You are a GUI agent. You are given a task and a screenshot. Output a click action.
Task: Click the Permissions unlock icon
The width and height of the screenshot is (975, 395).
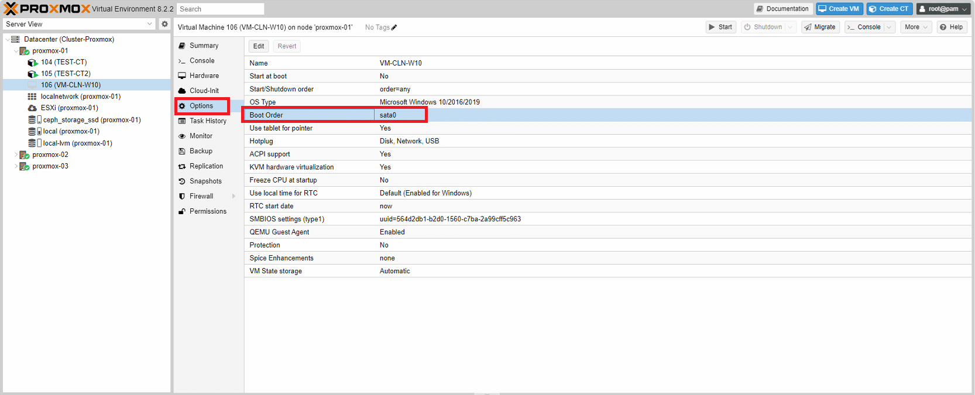tap(182, 211)
